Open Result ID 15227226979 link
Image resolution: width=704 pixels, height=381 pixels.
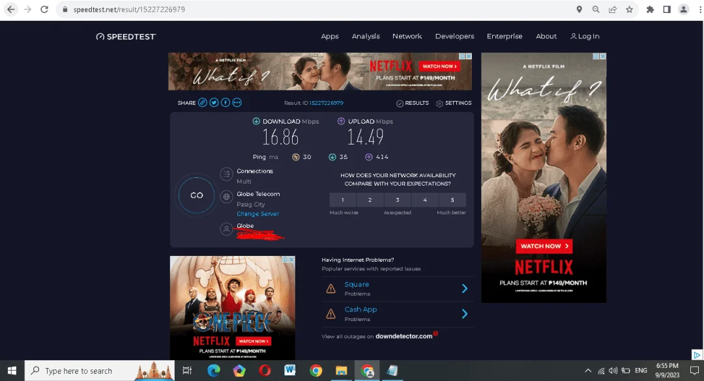pyautogui.click(x=327, y=103)
